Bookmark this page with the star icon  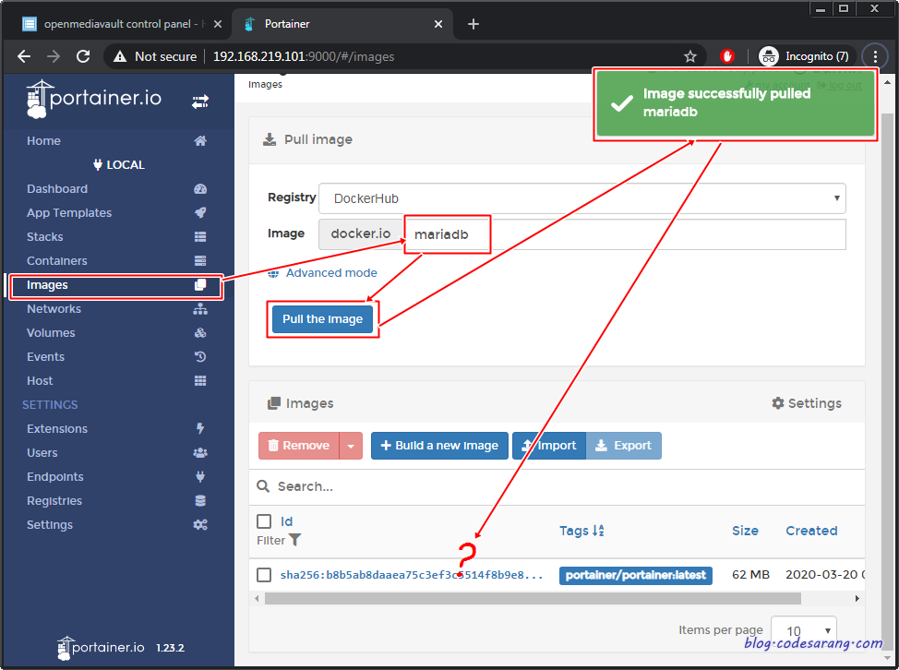[690, 56]
